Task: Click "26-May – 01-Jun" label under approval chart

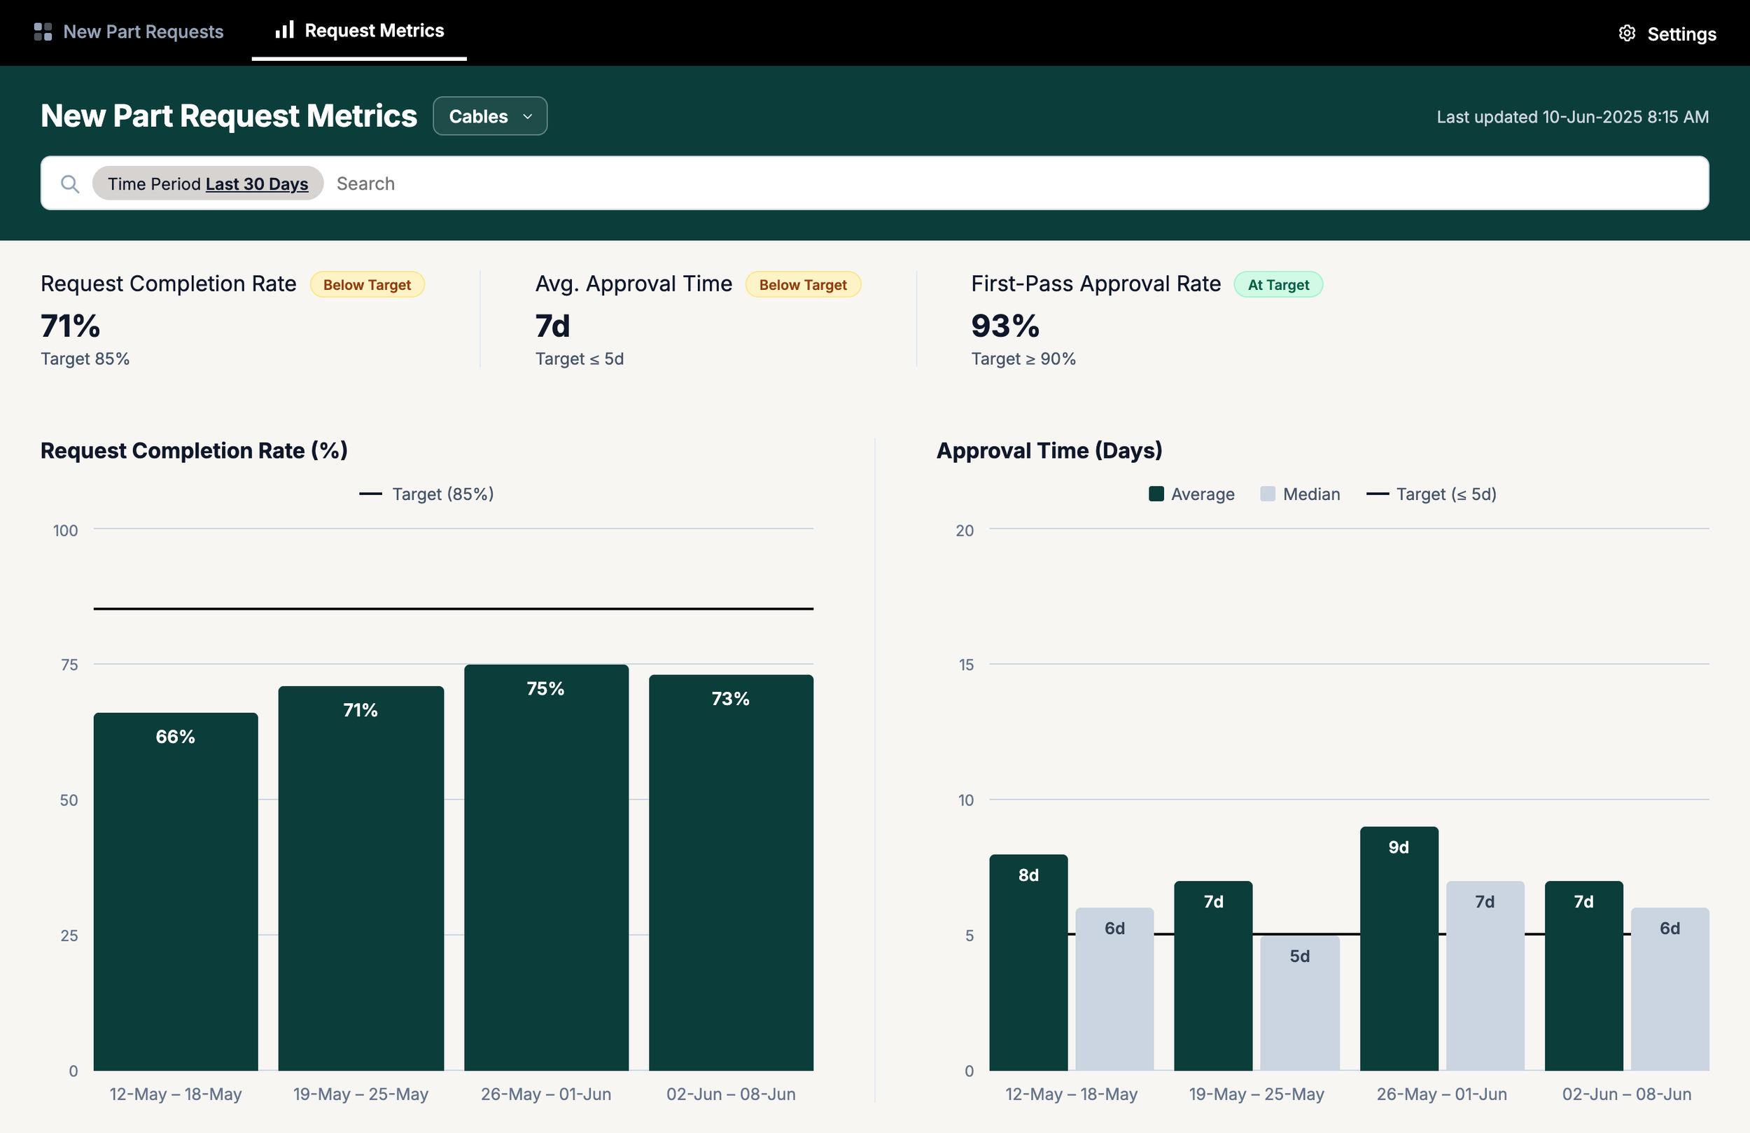Action: click(x=1442, y=1094)
